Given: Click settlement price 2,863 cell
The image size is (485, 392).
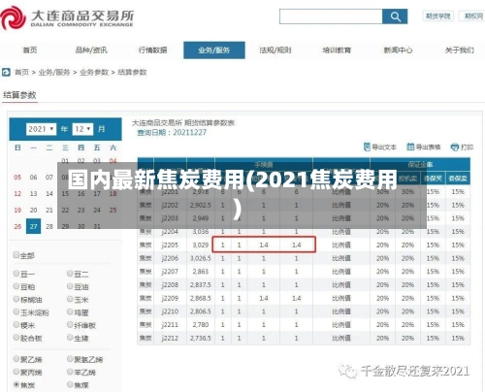Looking at the screenshot, I should 201,272.
